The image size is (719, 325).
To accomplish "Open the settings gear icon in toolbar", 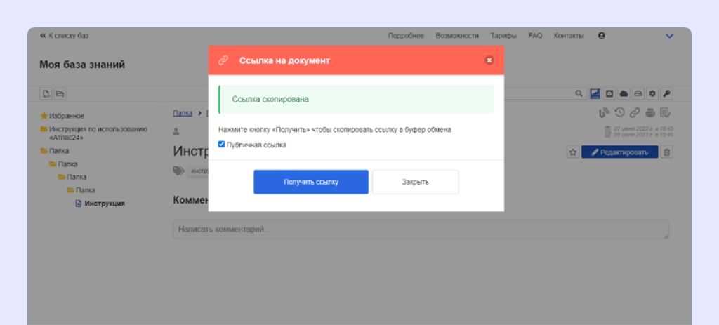I will pyautogui.click(x=652, y=93).
